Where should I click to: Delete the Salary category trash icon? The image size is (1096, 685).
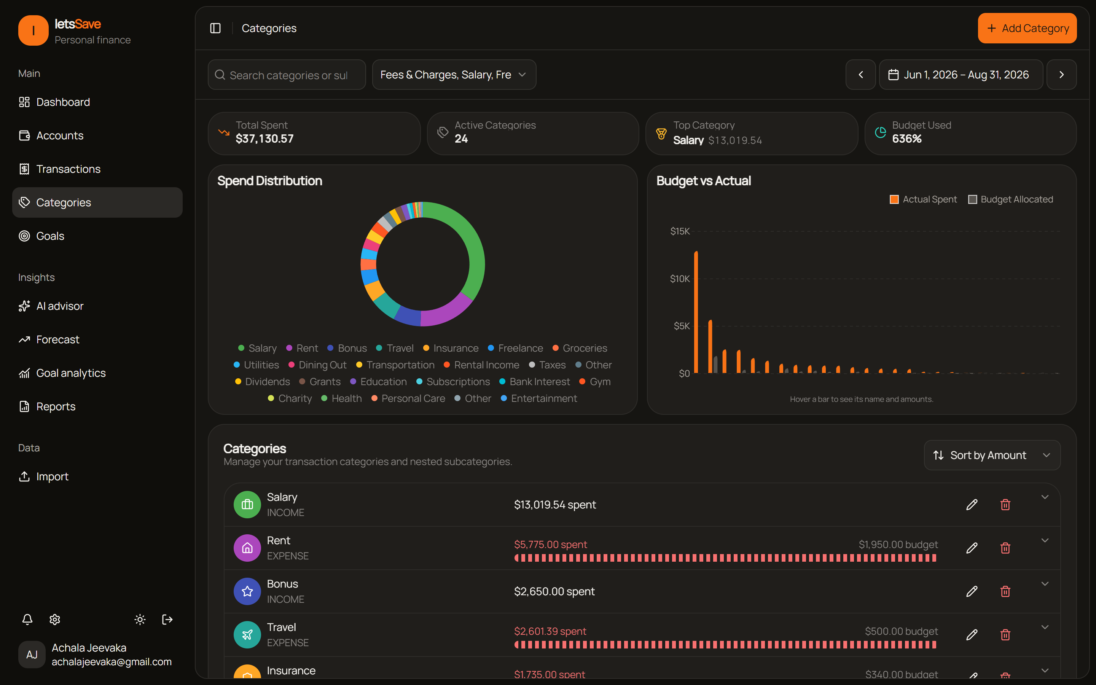pyautogui.click(x=1005, y=505)
